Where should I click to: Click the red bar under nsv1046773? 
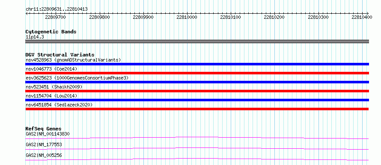197,73
